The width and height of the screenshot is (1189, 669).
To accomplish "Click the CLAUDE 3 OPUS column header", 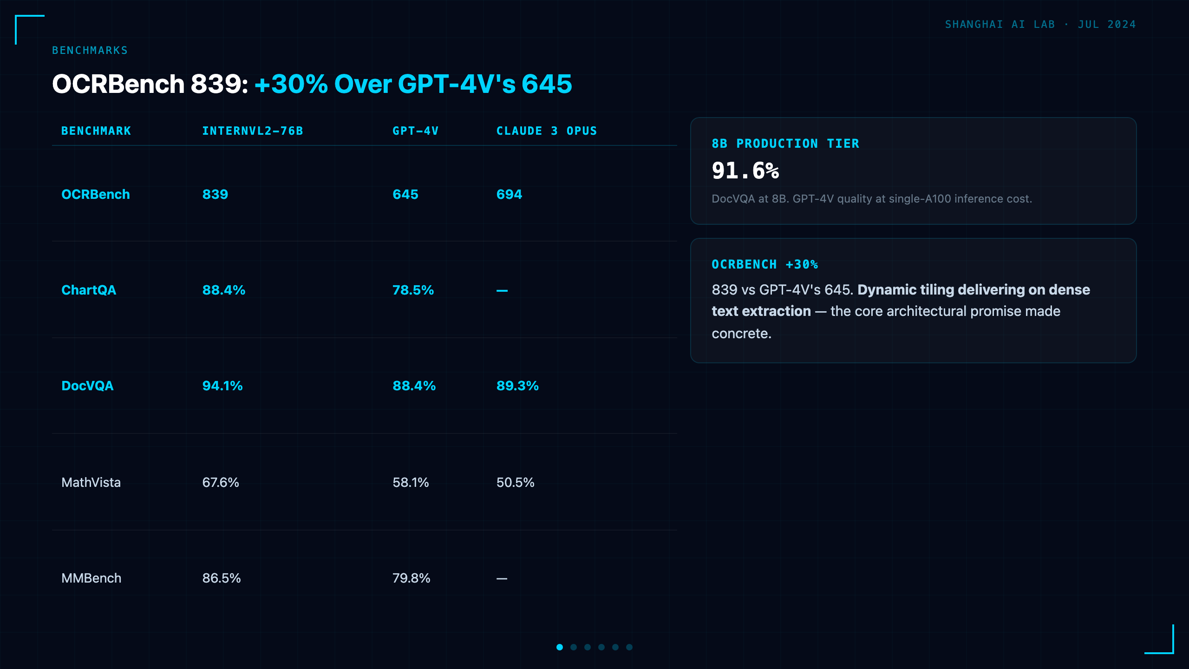I will coord(547,131).
